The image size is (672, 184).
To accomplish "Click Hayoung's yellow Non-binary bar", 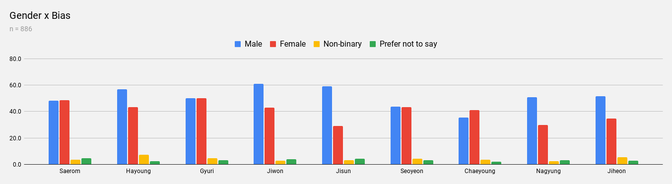I will coord(144,159).
